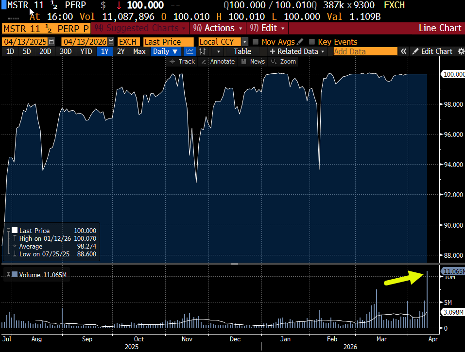Click the Edit Chart button
The image size is (465, 352).
(x=432, y=51)
